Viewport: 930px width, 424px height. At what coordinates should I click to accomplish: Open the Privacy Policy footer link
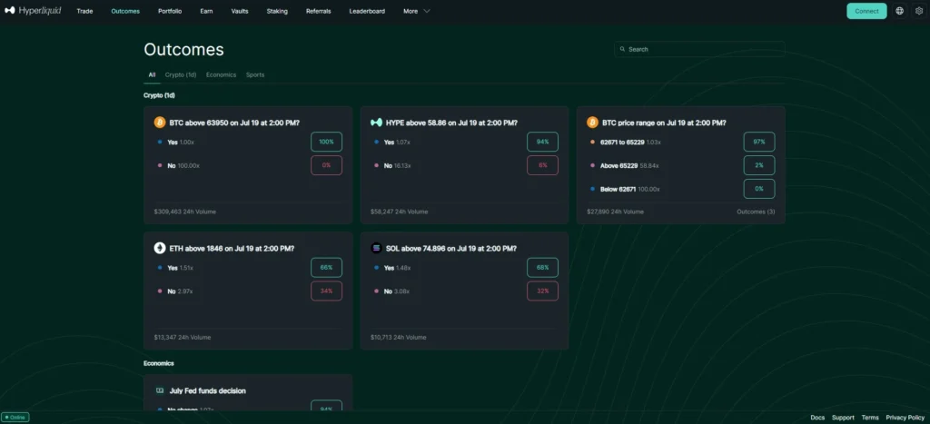coord(905,418)
